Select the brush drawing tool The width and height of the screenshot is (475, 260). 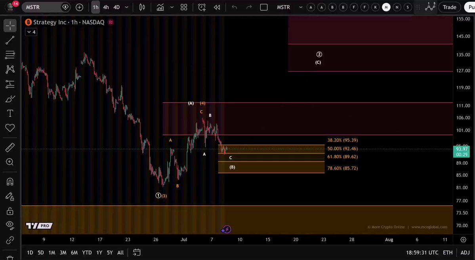point(10,99)
